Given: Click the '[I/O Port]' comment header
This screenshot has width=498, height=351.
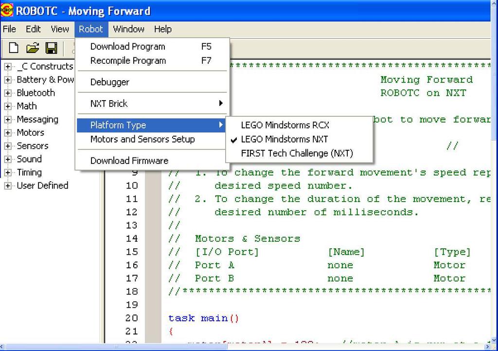Looking at the screenshot, I should [x=227, y=252].
